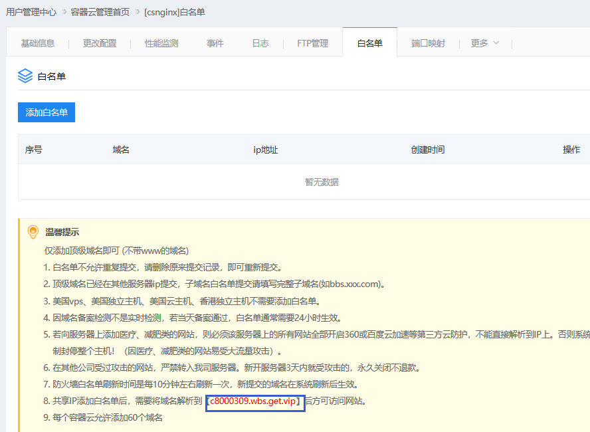
Task: Click the 添加白名单 button
Action: pos(47,112)
